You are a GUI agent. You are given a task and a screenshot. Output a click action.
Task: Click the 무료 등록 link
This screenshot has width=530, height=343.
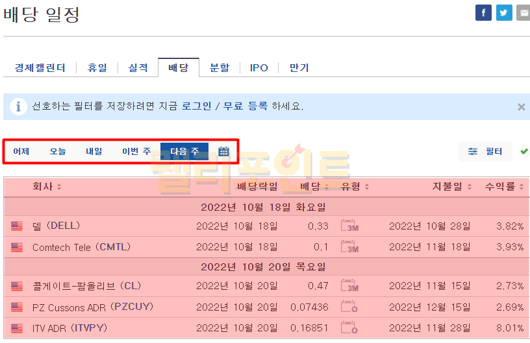pyautogui.click(x=246, y=106)
